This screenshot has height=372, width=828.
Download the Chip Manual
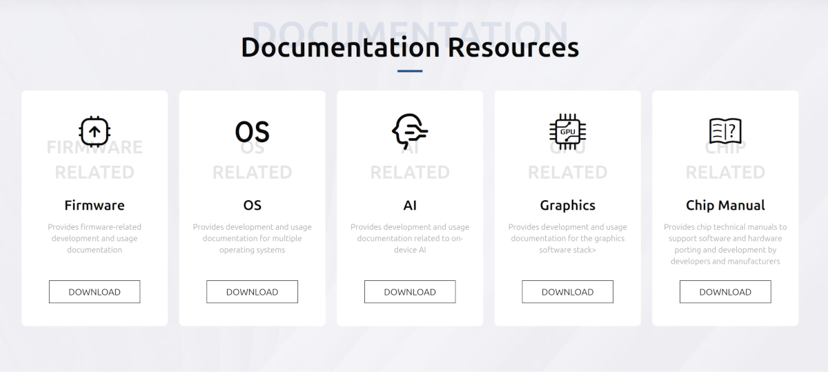(725, 292)
